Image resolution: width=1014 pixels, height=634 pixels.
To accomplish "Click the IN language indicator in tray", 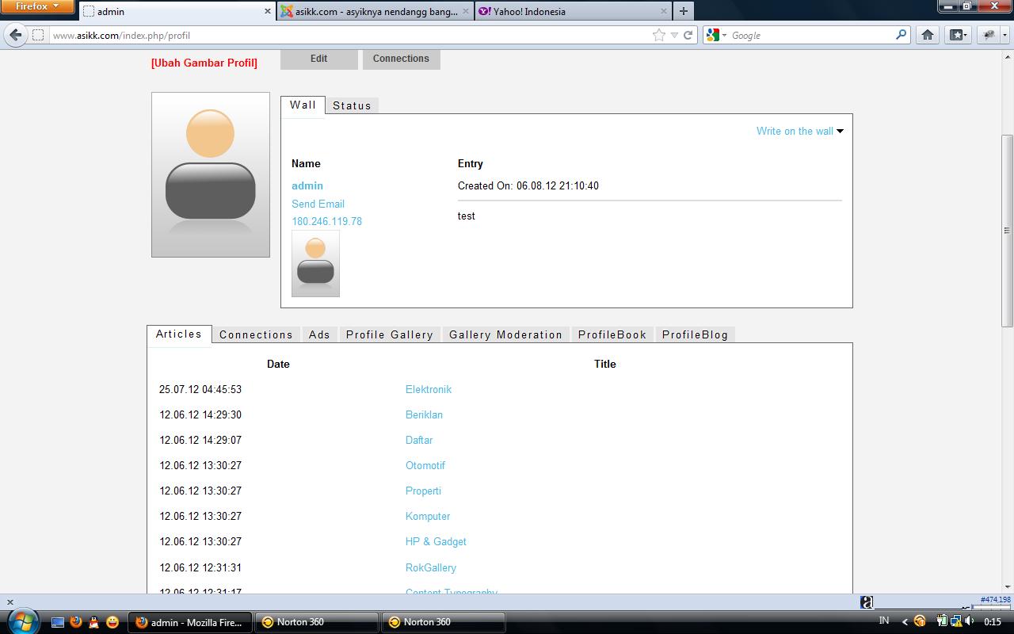I will point(884,621).
